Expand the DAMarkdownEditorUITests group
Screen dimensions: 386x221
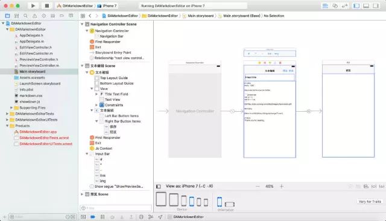(7, 120)
